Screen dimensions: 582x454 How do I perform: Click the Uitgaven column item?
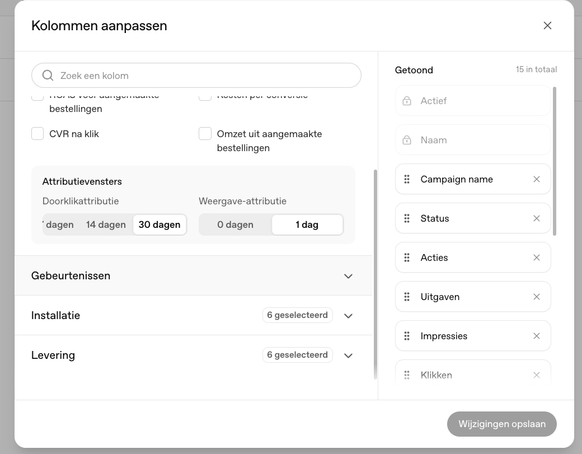click(x=473, y=297)
